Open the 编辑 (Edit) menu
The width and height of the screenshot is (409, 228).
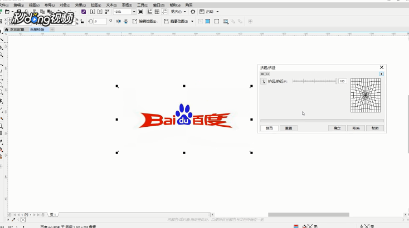pyautogui.click(x=18, y=5)
